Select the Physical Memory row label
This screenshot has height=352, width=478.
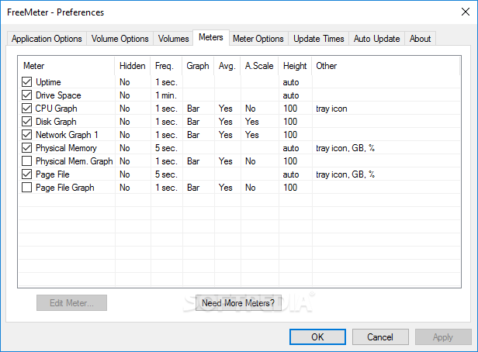66,148
